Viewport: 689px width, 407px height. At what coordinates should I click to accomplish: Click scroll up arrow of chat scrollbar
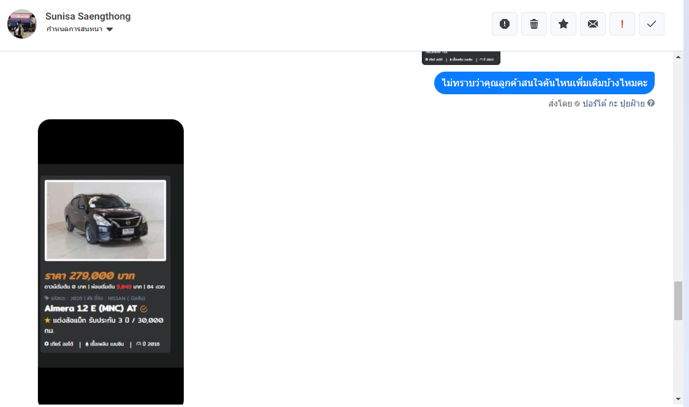(678, 57)
